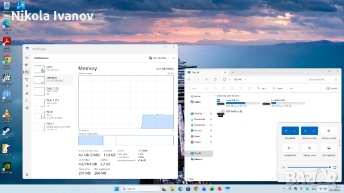Click the Windows Start button

pos(117,189)
